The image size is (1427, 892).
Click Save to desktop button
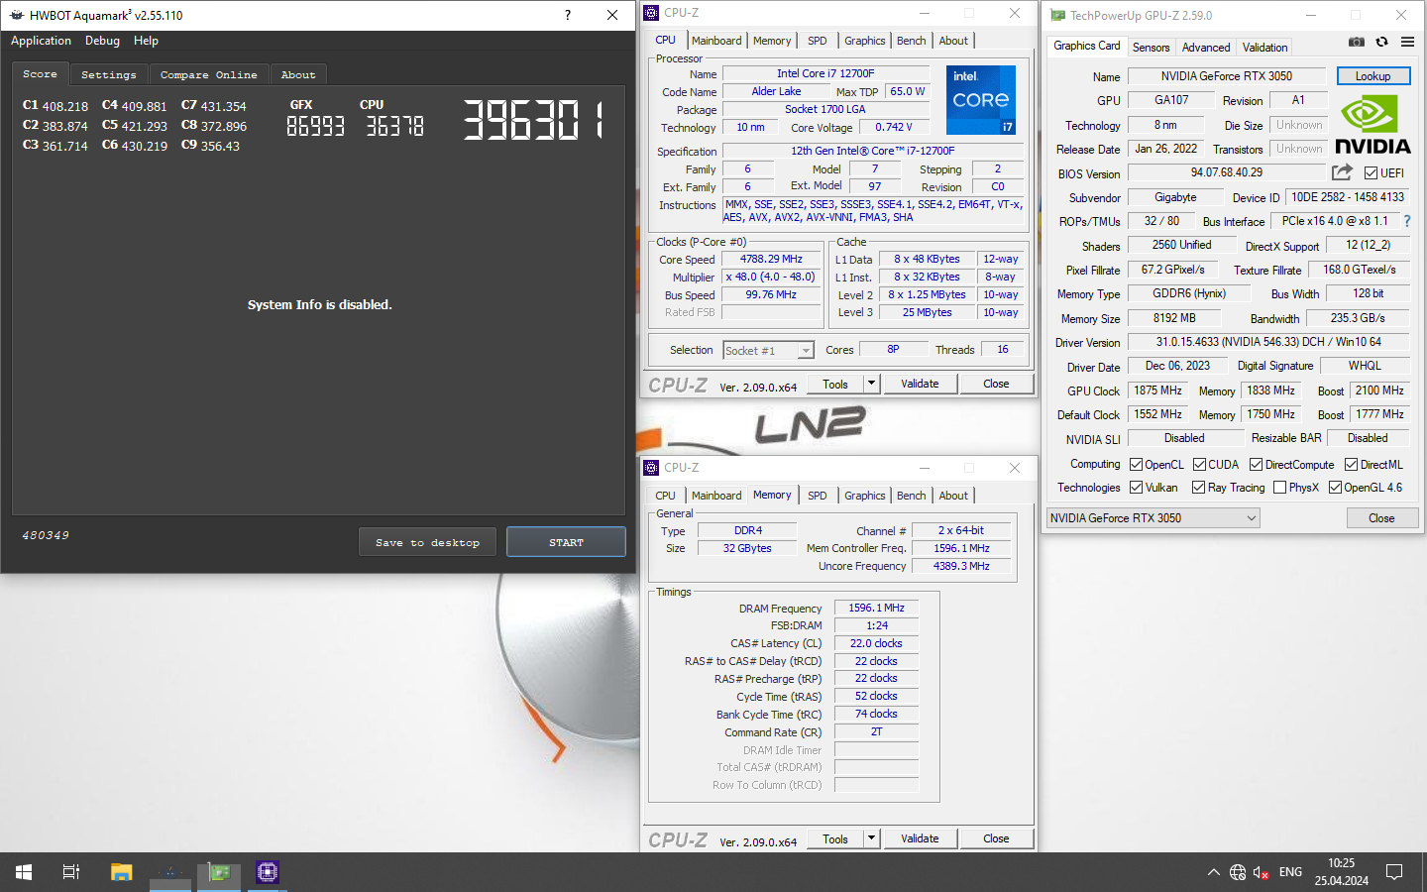[x=427, y=542]
